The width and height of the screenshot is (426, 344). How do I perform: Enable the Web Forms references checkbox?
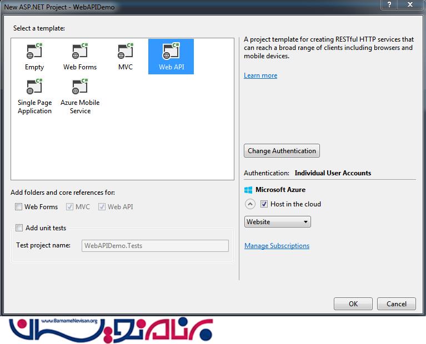(x=18, y=207)
